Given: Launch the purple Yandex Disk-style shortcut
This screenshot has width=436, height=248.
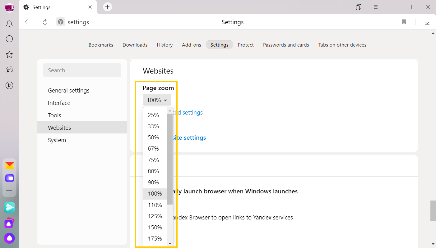Looking at the screenshot, I should pos(10,178).
